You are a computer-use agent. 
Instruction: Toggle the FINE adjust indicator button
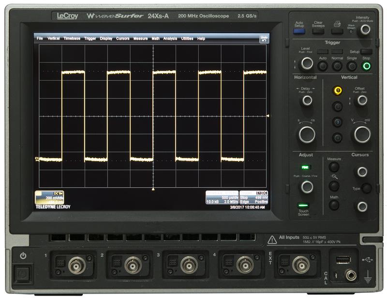pos(304,167)
